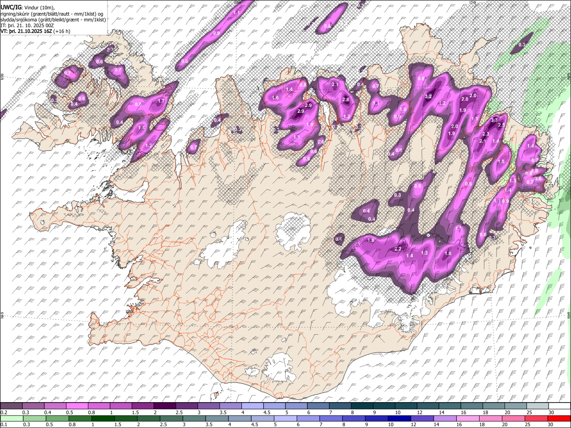Click the top-row lavender swatch between 4 and 4.5
571x428 pixels.
[252, 406]
